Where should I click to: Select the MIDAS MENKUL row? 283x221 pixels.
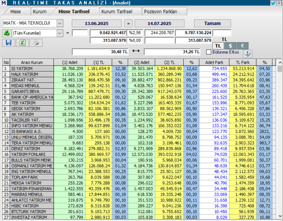(x=139, y=86)
